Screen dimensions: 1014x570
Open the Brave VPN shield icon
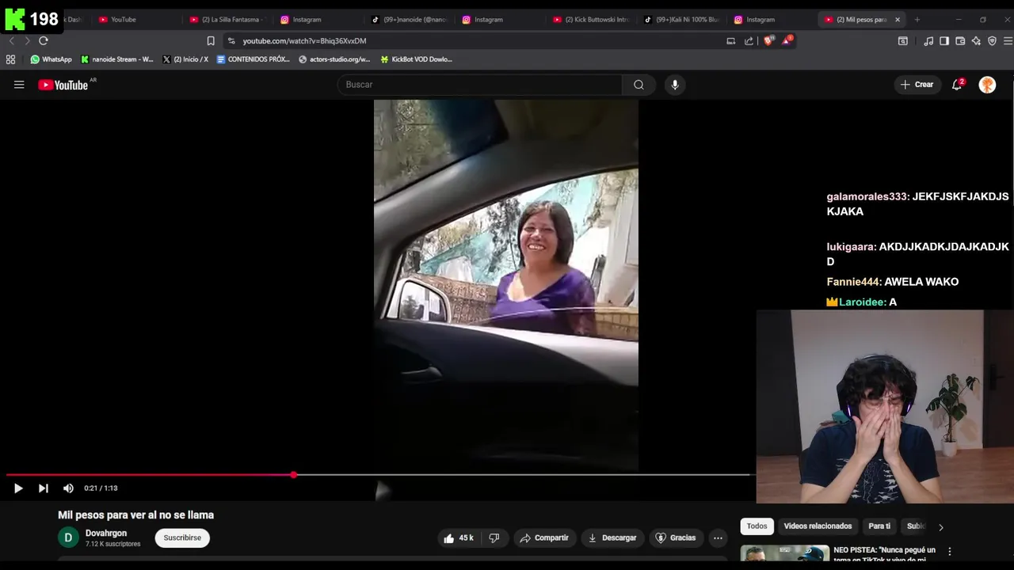(992, 41)
